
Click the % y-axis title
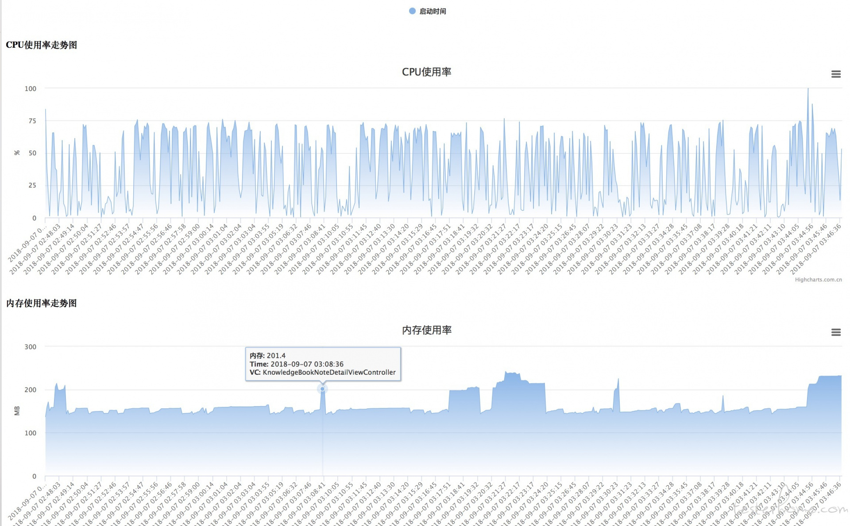point(17,153)
